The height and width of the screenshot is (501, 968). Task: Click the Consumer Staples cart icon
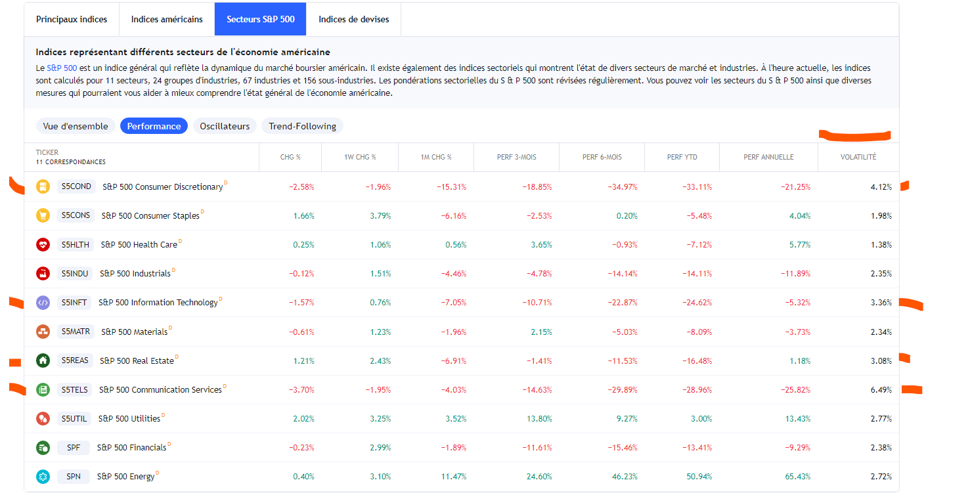(43, 215)
